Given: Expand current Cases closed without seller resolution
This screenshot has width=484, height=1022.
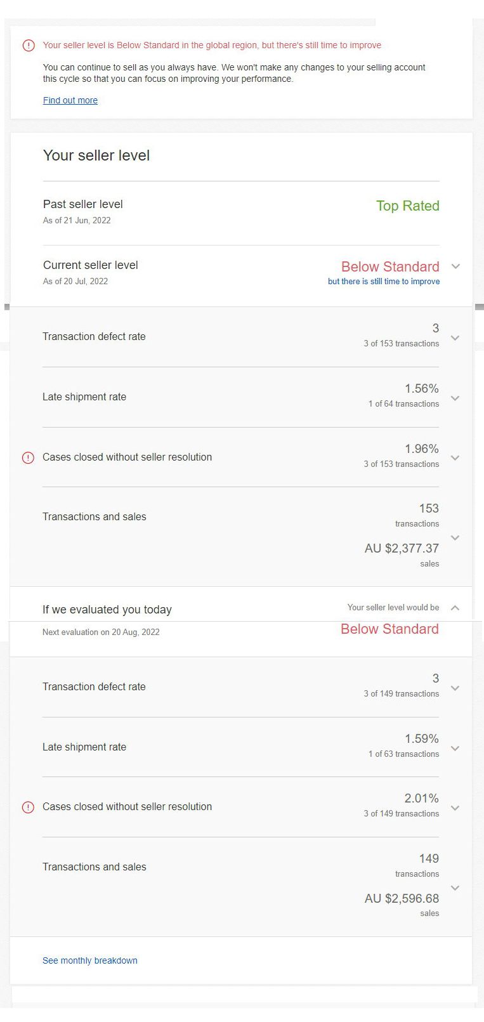Looking at the screenshot, I should point(455,457).
